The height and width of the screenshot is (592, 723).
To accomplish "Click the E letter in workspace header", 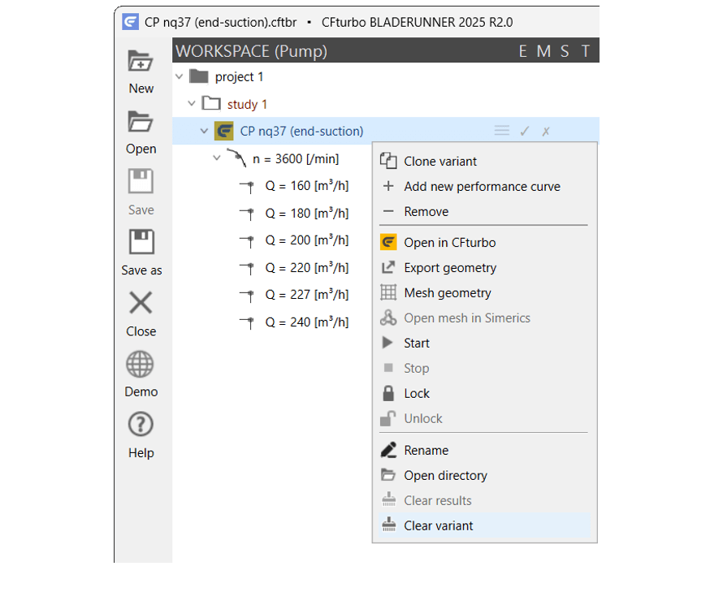I will (x=522, y=51).
